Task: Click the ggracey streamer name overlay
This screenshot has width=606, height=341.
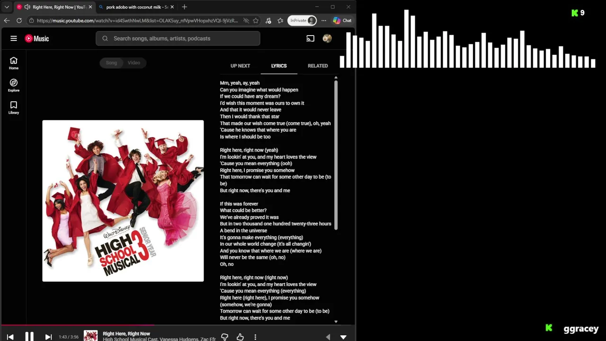Action: [x=581, y=329]
